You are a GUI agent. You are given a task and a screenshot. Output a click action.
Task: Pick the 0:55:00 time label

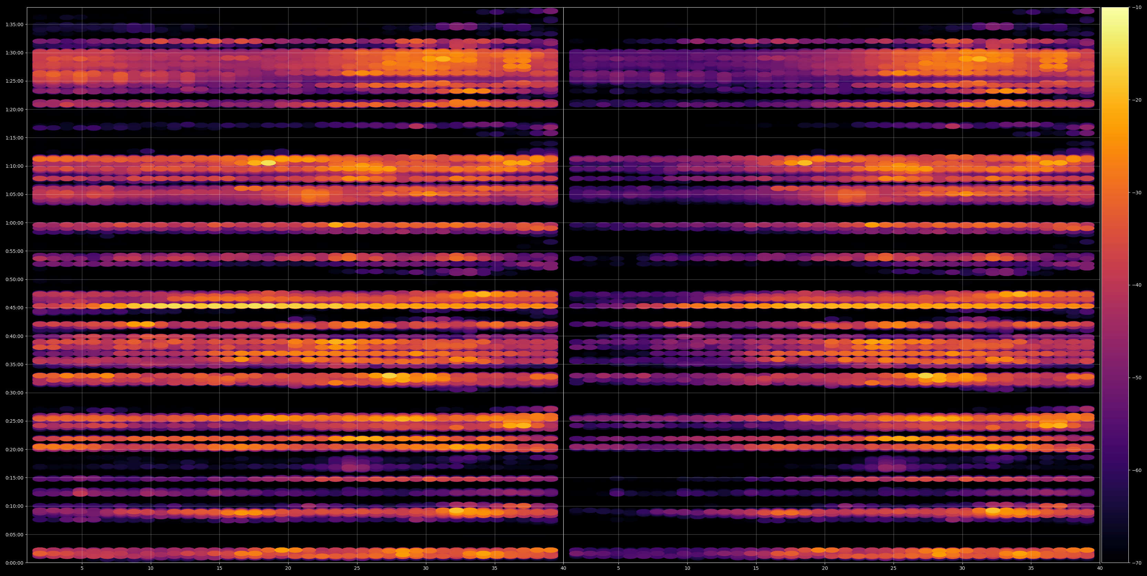coord(14,251)
